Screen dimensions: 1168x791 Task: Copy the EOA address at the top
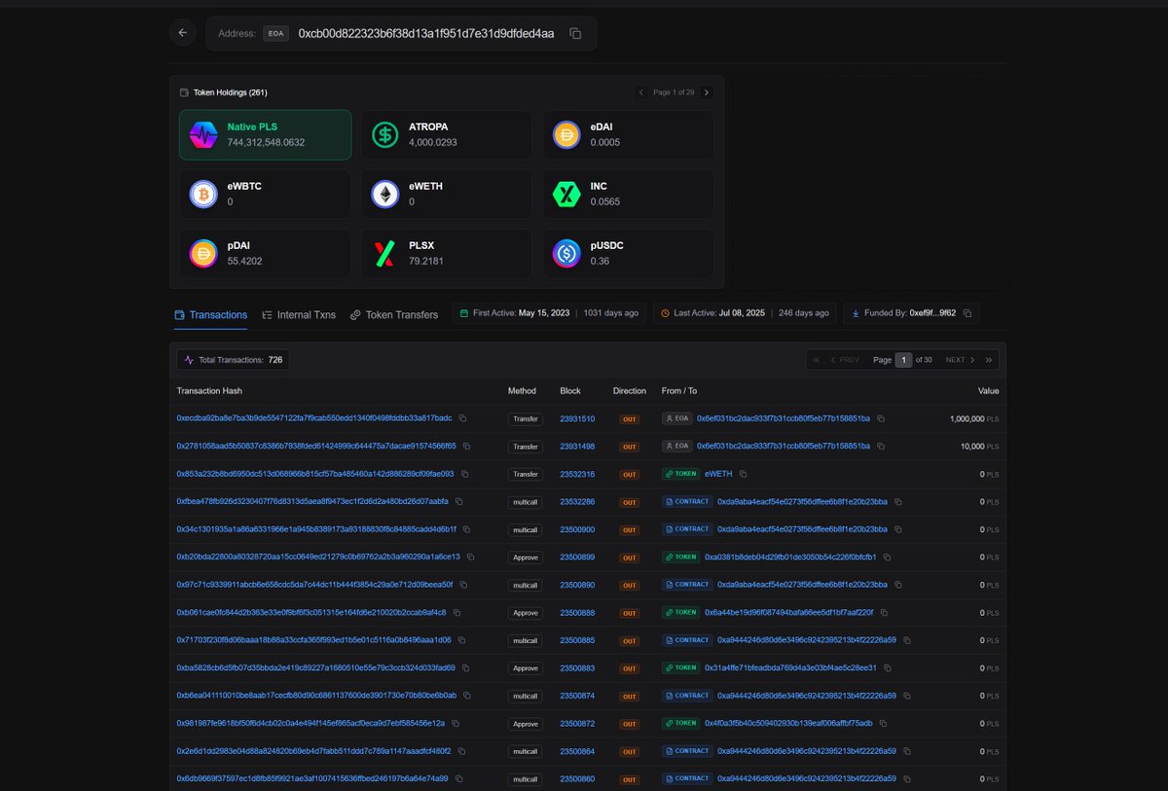(x=575, y=32)
